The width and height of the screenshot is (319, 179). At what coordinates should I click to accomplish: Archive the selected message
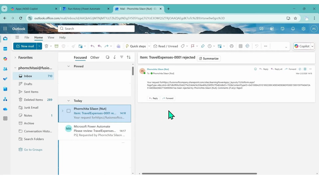(57, 46)
